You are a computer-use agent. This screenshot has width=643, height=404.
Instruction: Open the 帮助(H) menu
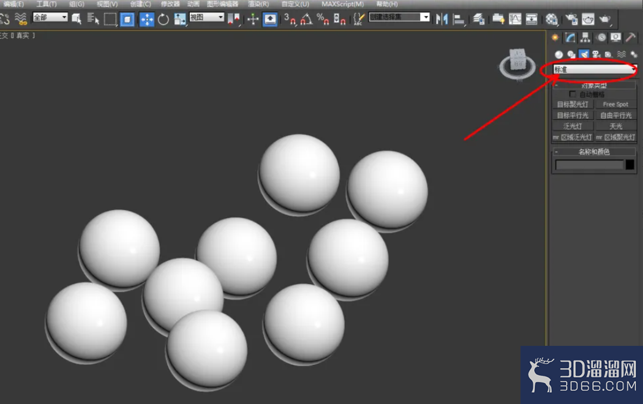click(386, 4)
